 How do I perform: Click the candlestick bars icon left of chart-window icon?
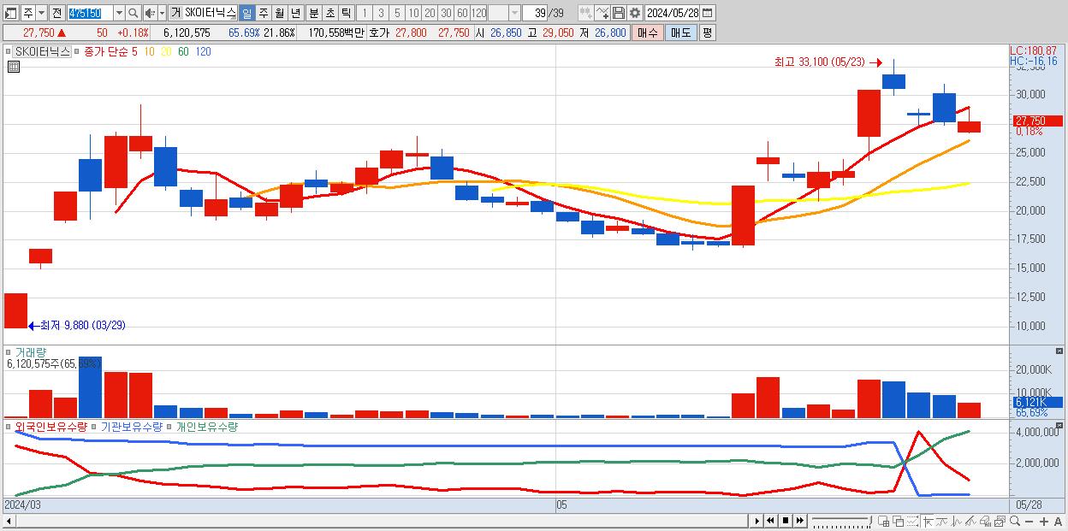(x=986, y=521)
